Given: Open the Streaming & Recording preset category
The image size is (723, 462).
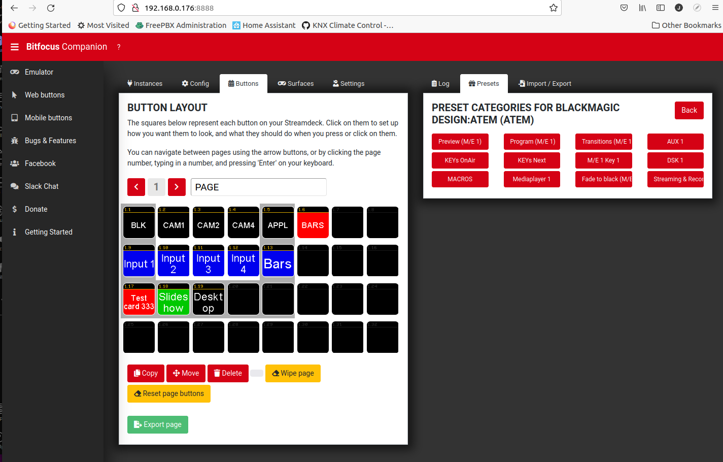Looking at the screenshot, I should coord(675,179).
